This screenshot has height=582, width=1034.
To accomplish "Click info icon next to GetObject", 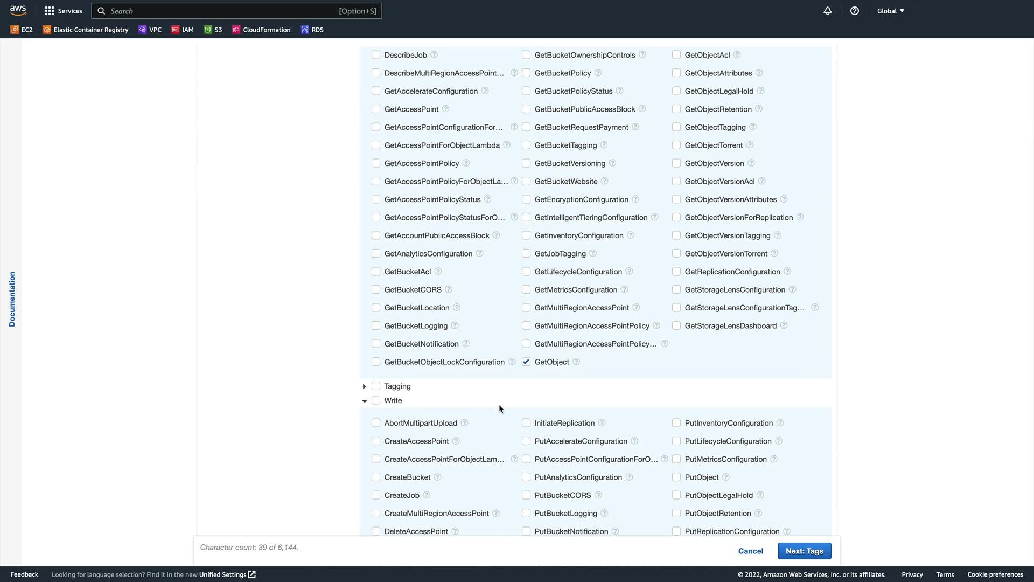I will point(576,362).
